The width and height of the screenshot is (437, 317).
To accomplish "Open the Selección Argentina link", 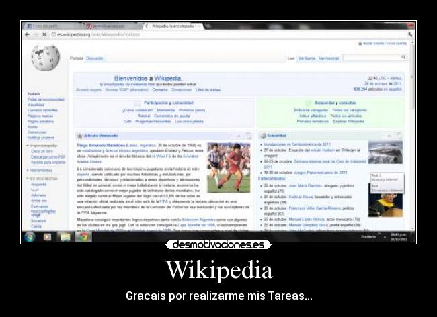I will 198,220.
